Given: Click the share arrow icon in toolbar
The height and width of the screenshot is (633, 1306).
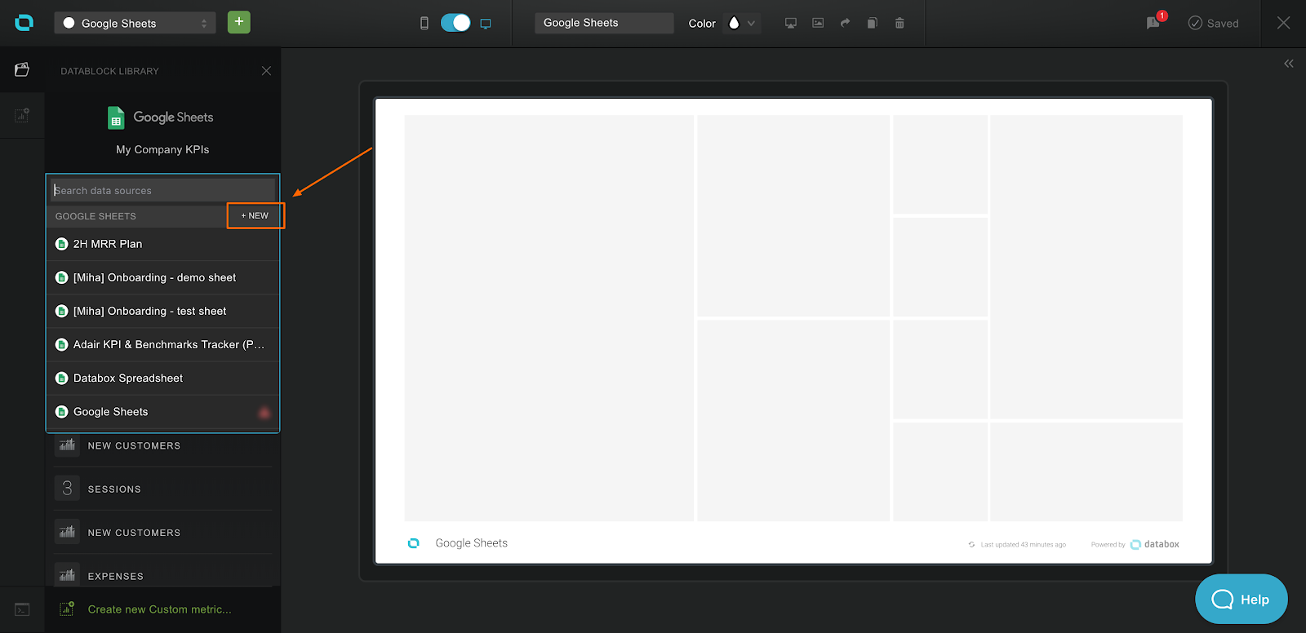Looking at the screenshot, I should click(845, 23).
